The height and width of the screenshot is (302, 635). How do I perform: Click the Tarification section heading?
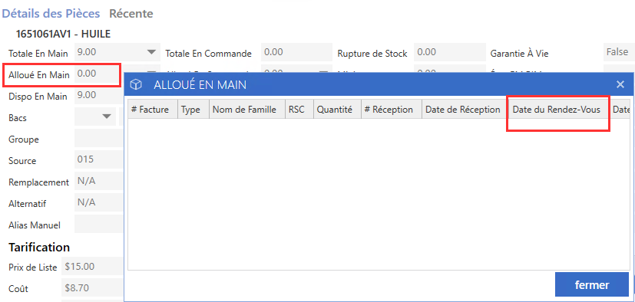point(39,247)
